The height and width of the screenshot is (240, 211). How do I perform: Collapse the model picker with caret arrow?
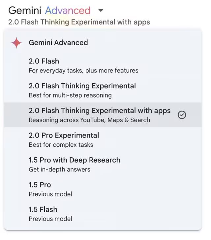coord(101,11)
